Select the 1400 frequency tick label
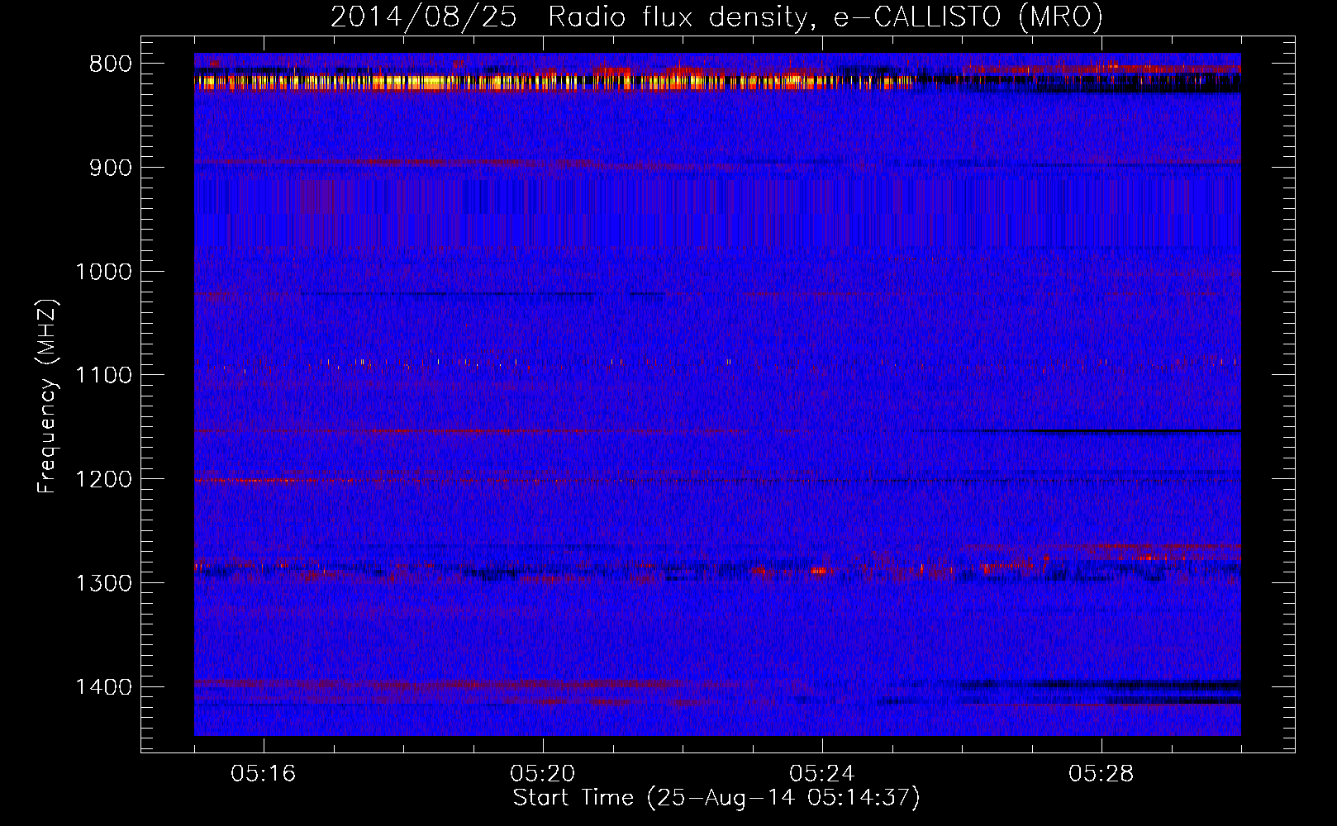Viewport: 1337px width, 826px height. click(x=103, y=687)
